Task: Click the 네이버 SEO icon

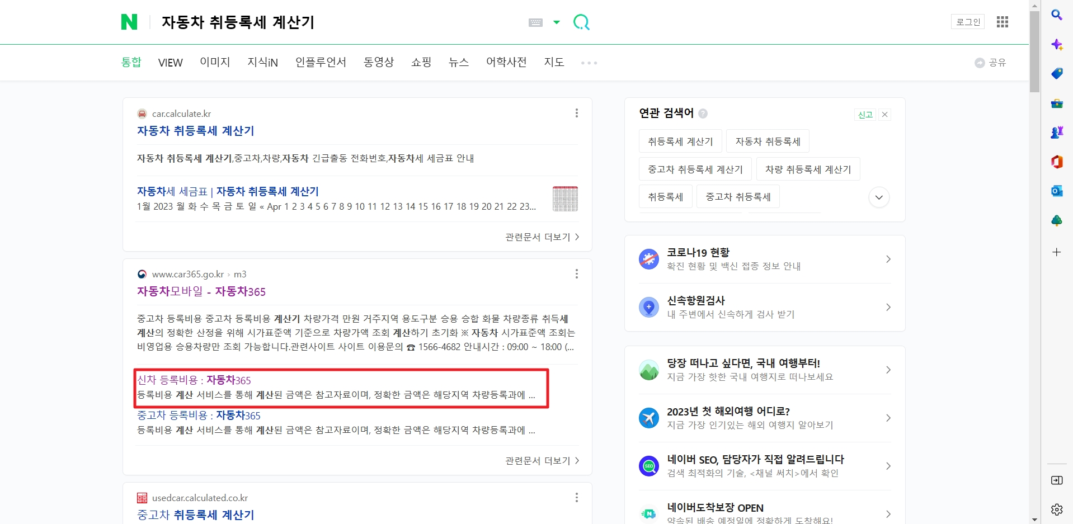Action: pos(649,466)
